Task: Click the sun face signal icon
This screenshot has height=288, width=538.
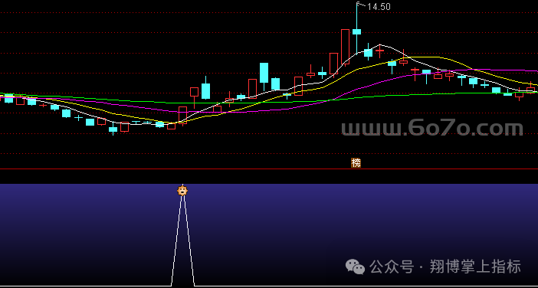Action: (182, 190)
